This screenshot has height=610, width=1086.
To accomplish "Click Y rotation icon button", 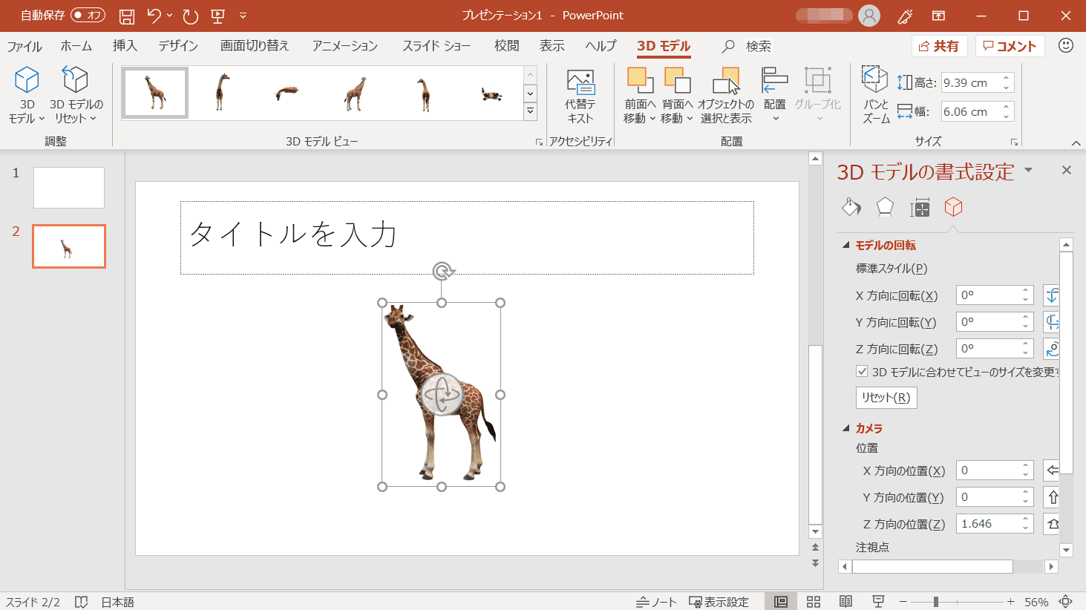I will tap(1052, 322).
